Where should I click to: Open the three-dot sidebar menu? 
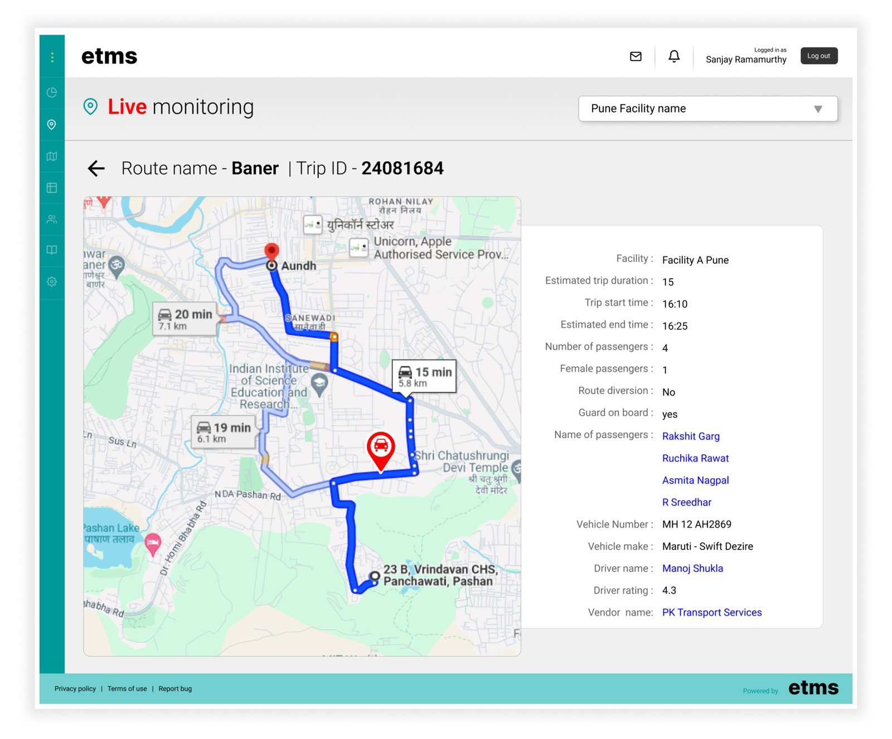click(x=52, y=57)
